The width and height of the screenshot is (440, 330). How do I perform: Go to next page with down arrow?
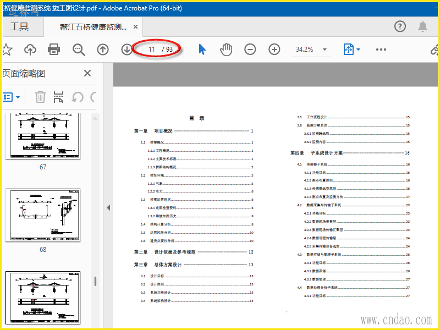pos(127,50)
